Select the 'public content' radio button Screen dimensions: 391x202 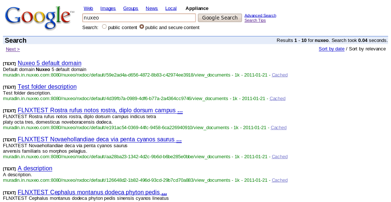tap(104, 27)
